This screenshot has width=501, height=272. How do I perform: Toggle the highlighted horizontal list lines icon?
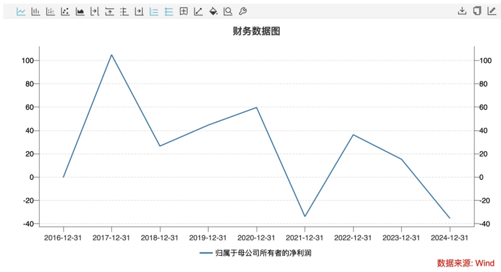point(154,11)
